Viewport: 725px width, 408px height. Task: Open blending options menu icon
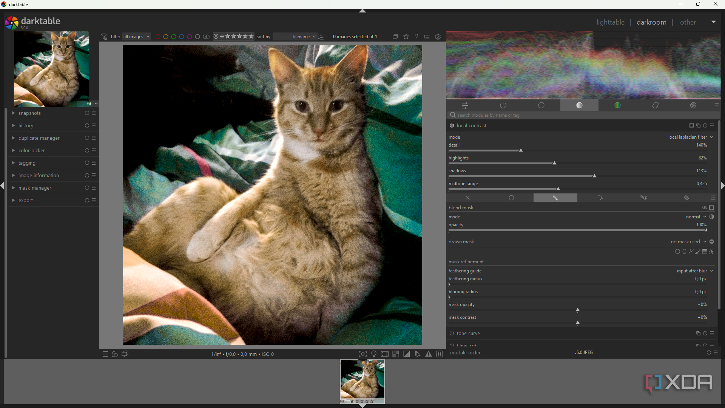point(713,198)
